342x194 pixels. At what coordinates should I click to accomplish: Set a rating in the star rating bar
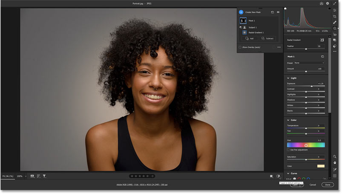point(140,176)
